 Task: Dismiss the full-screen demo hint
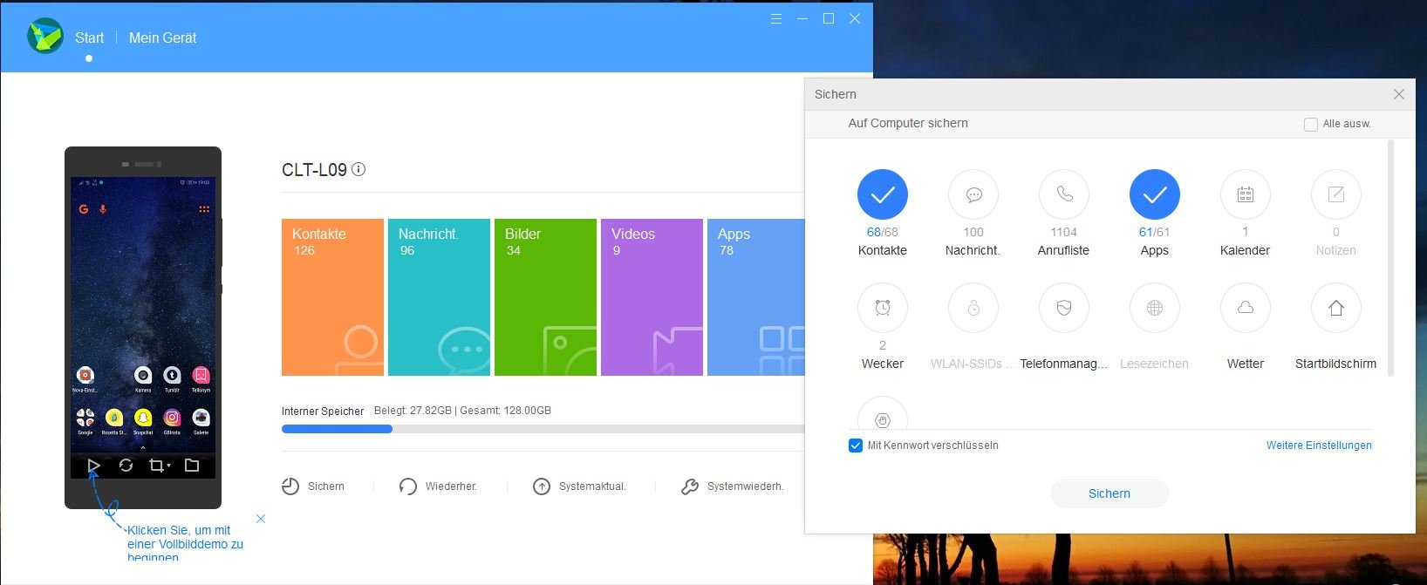[x=261, y=519]
